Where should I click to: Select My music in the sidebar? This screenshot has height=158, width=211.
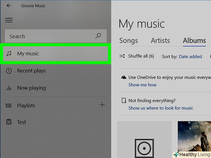coord(56,54)
